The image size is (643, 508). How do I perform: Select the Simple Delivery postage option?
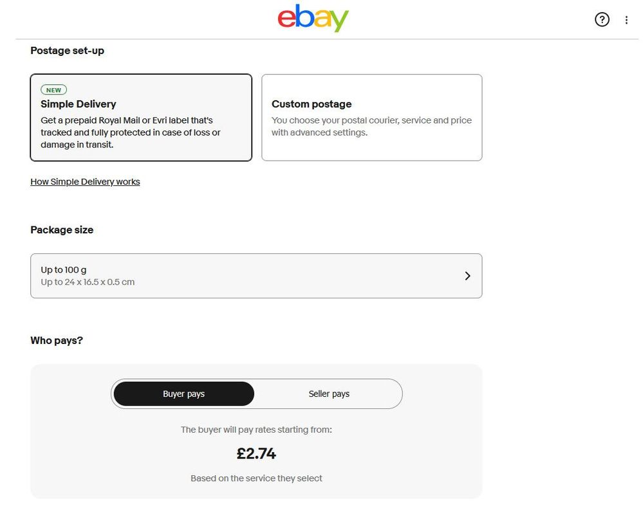pyautogui.click(x=141, y=118)
